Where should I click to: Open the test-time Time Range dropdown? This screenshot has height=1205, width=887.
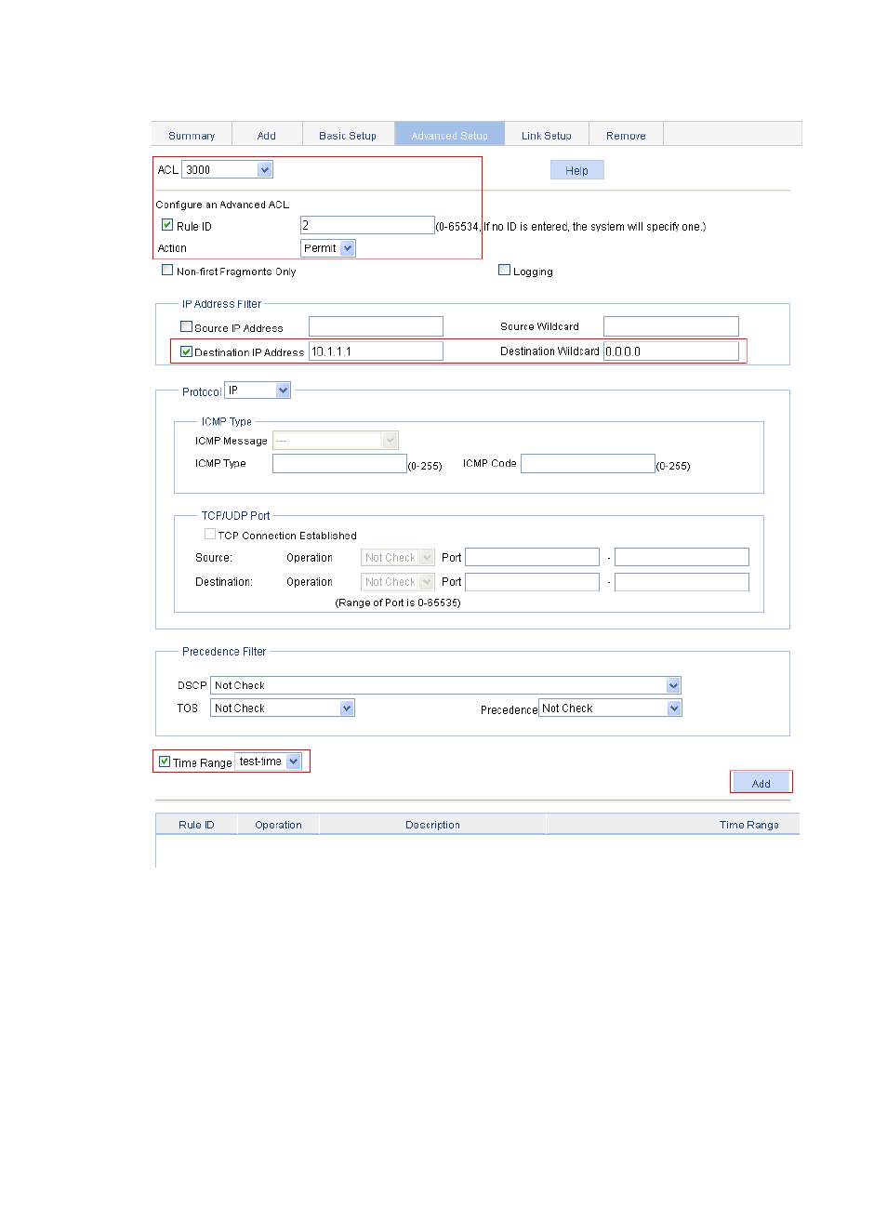click(269, 761)
